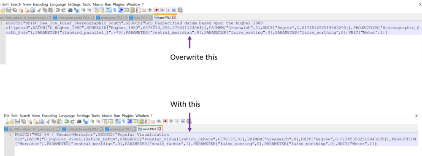Open the Encoding menu in the upper window

point(41,4)
